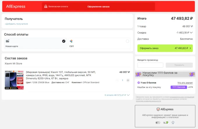
Task: Select СБП payment radio button
Action: click(x=127, y=41)
